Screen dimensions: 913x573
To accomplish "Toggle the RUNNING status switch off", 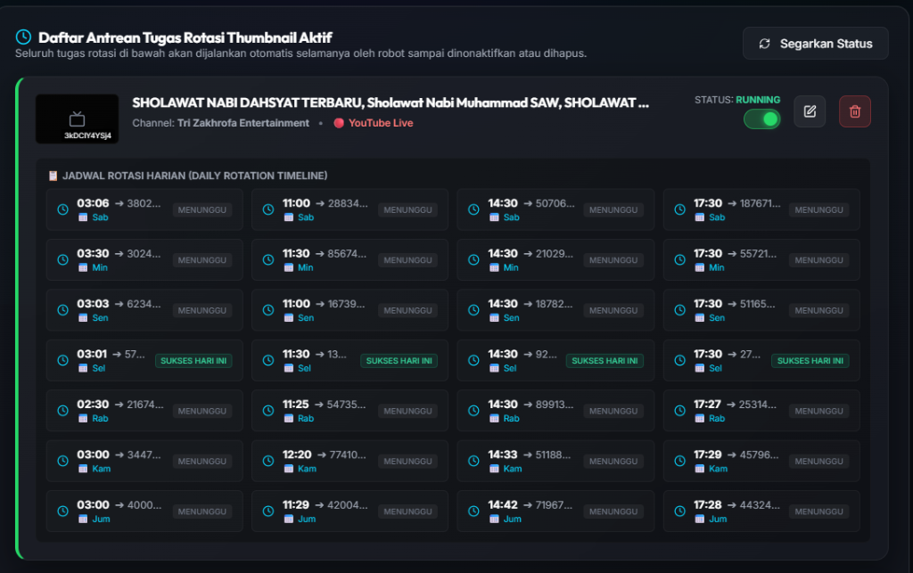I will click(761, 119).
